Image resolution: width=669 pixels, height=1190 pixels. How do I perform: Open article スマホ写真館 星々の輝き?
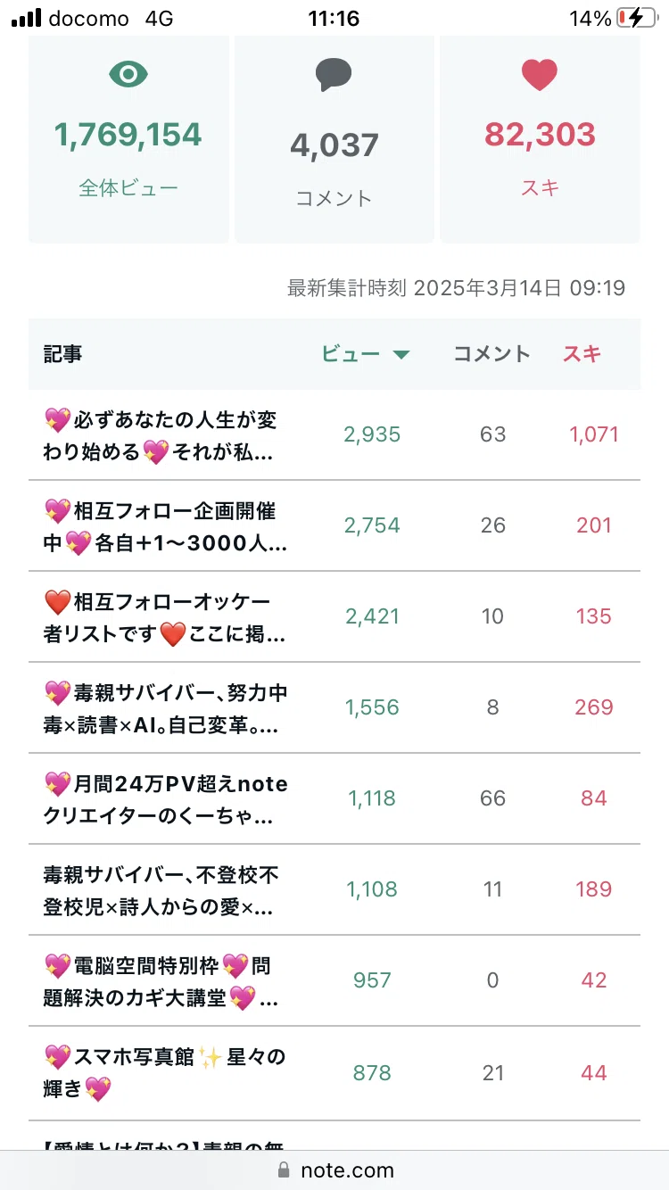(167, 1072)
